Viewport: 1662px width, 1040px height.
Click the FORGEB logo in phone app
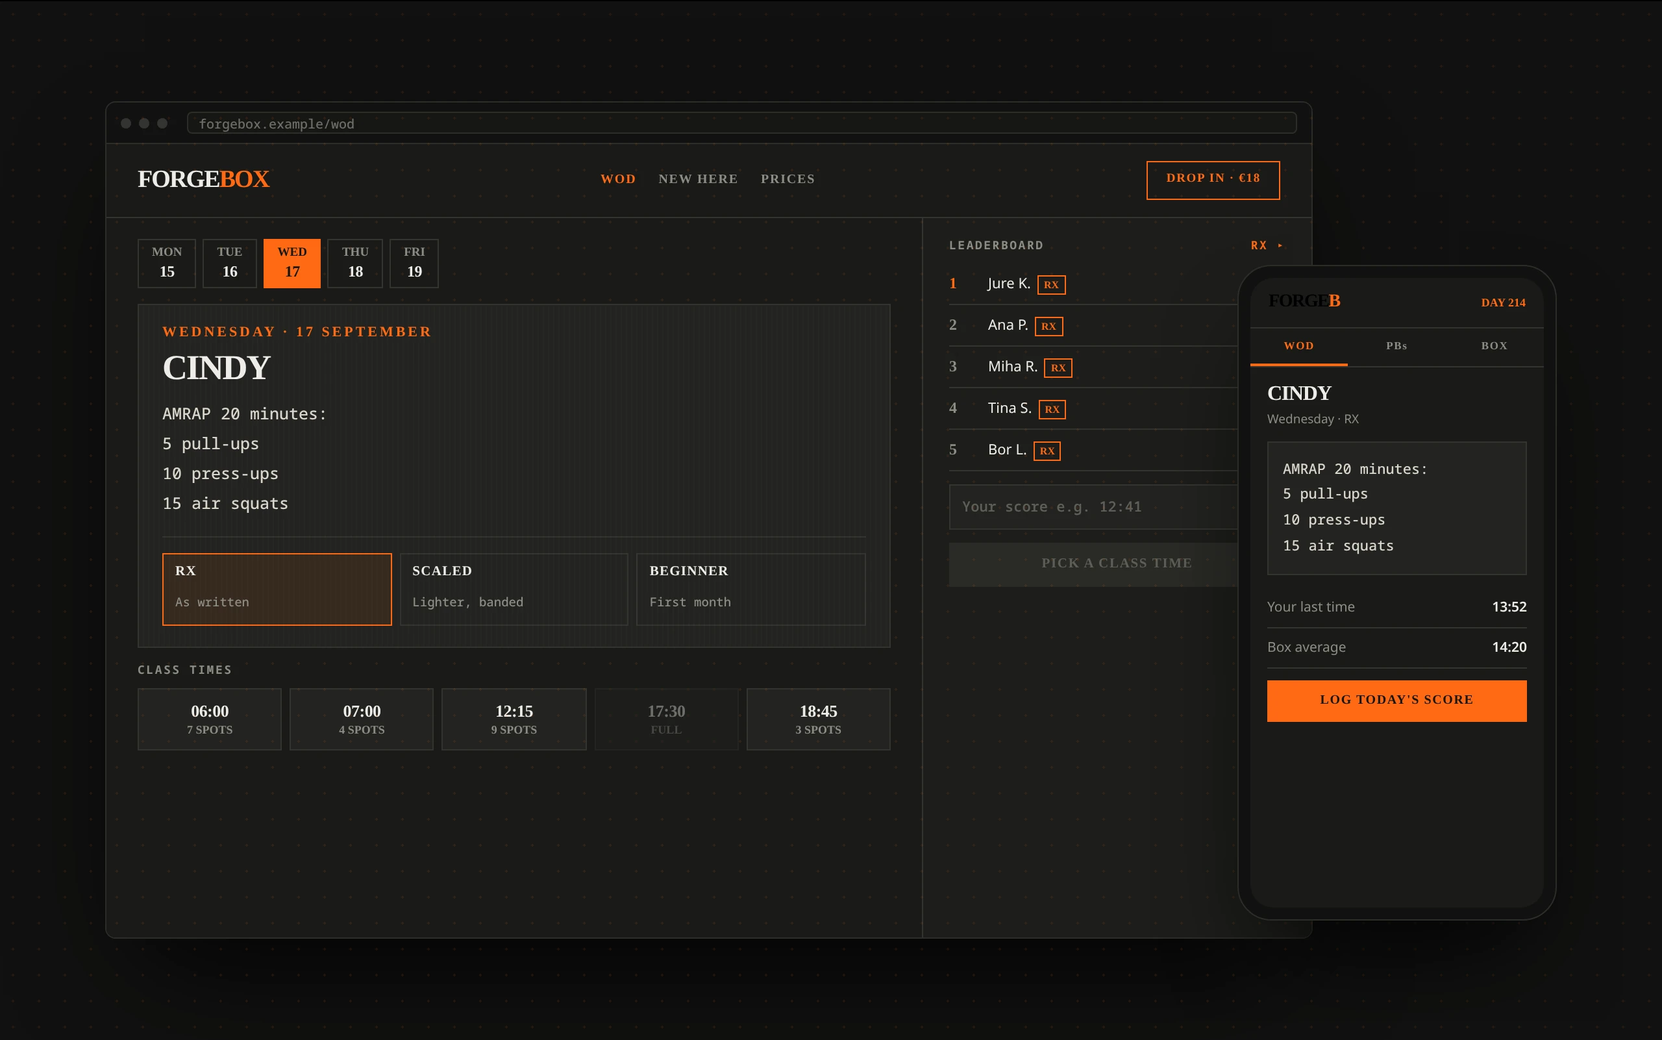1304,301
